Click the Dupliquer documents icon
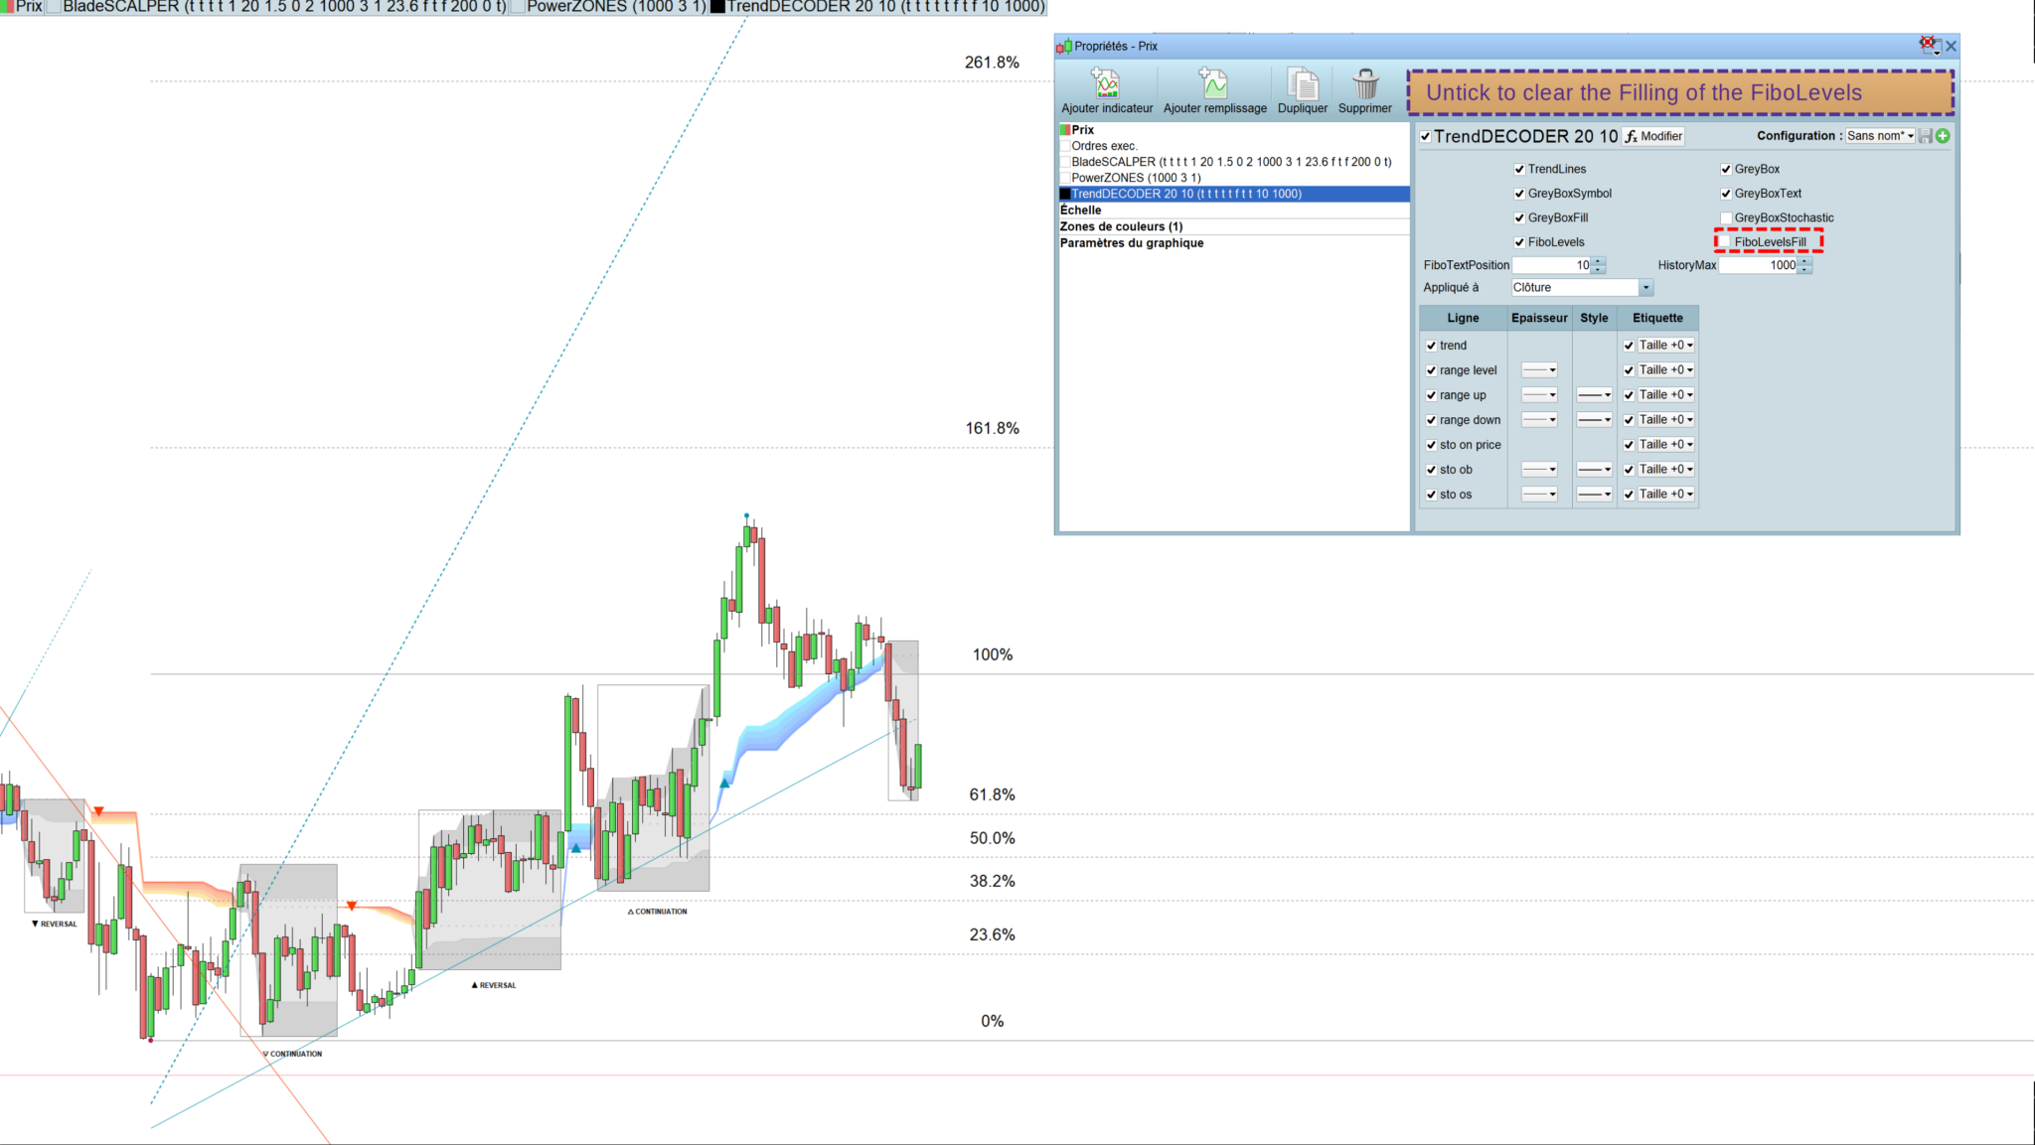The width and height of the screenshot is (2035, 1145). pyautogui.click(x=1302, y=83)
